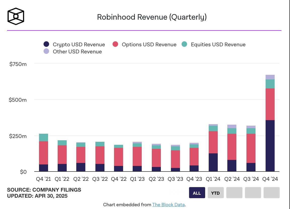Image resolution: width=290 pixels, height=209 pixels.
Task: Click the Crypto USD Revenue legend label
Action: pyautogui.click(x=79, y=45)
